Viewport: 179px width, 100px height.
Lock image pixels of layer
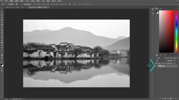click(x=162, y=63)
